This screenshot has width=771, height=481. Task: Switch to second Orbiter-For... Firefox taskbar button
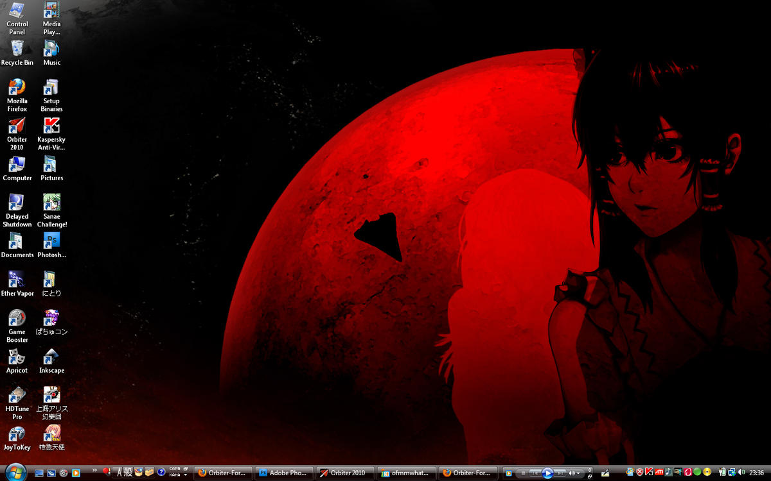click(x=466, y=473)
